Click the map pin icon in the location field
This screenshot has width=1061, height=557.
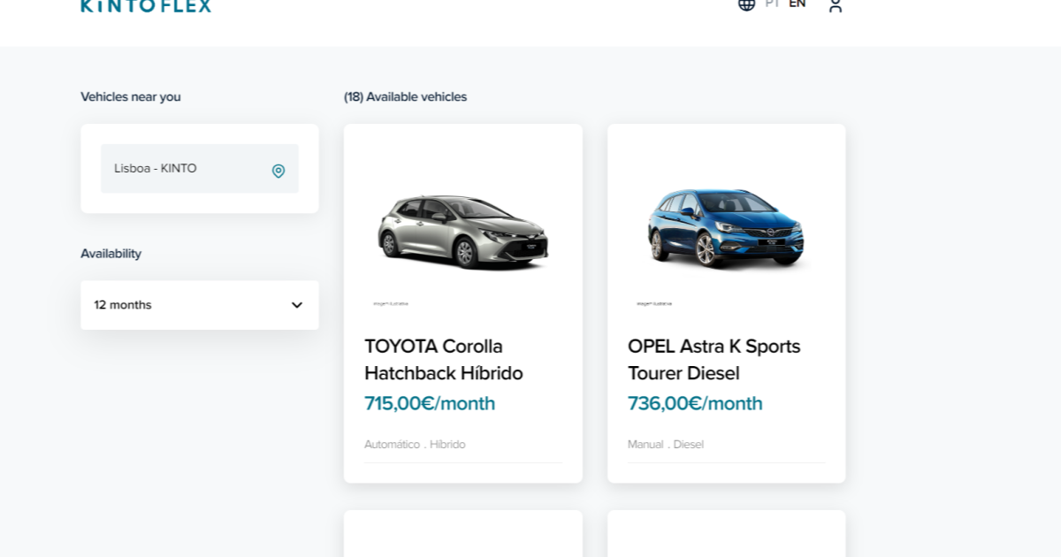[278, 169]
